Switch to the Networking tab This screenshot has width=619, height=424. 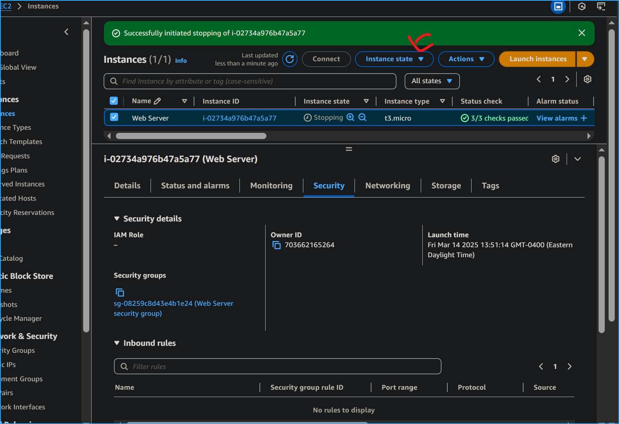[x=387, y=186]
